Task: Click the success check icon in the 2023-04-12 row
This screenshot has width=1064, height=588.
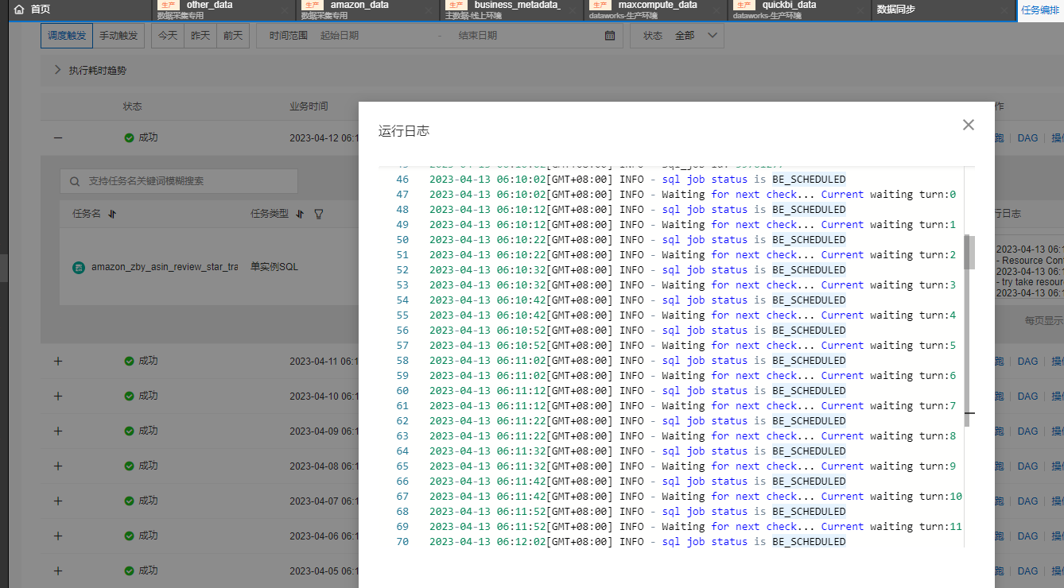Action: coord(129,137)
